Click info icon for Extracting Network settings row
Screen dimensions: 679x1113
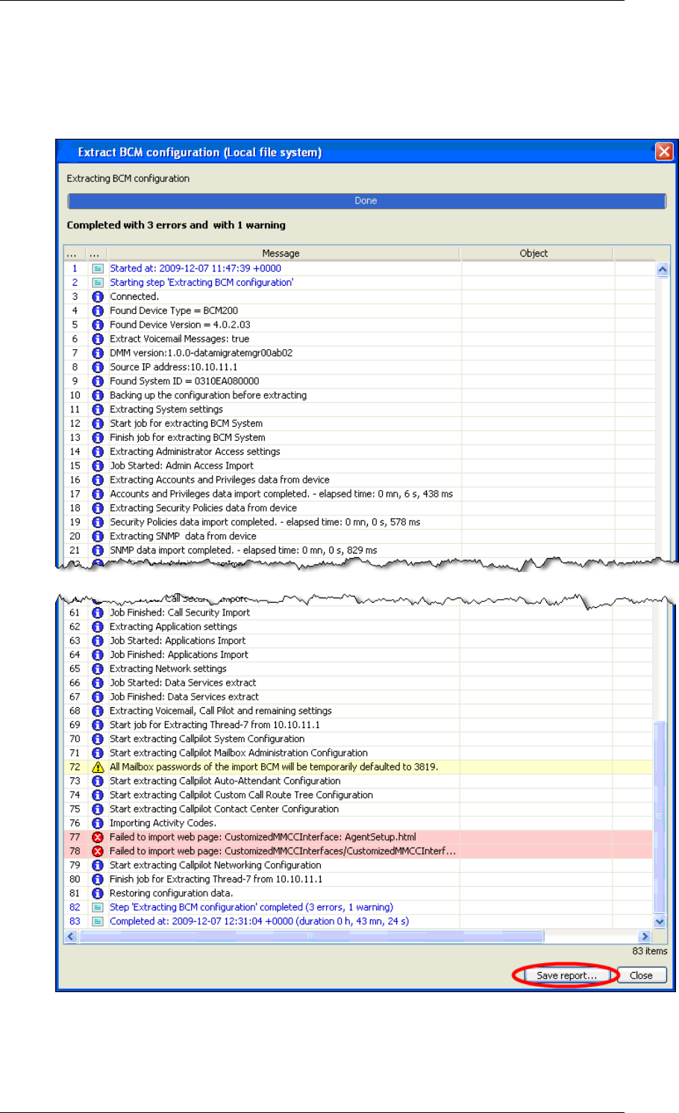(x=97, y=669)
